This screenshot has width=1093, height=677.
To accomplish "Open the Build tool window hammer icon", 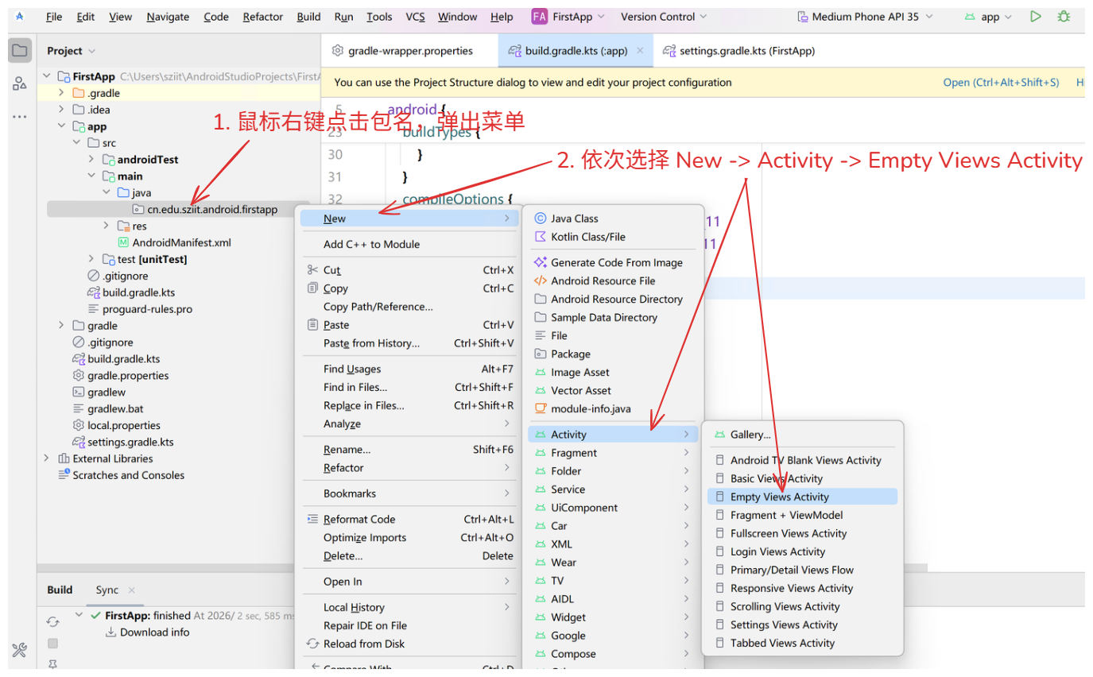I will tap(19, 650).
